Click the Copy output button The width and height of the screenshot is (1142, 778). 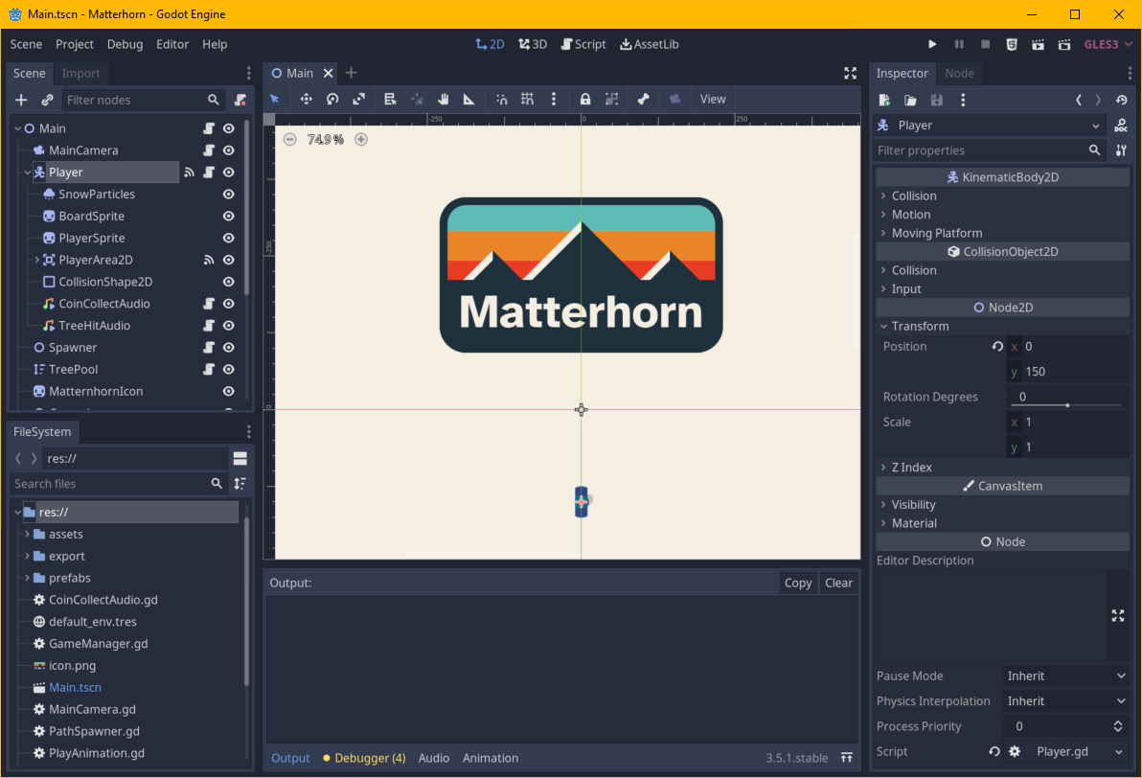pos(797,583)
